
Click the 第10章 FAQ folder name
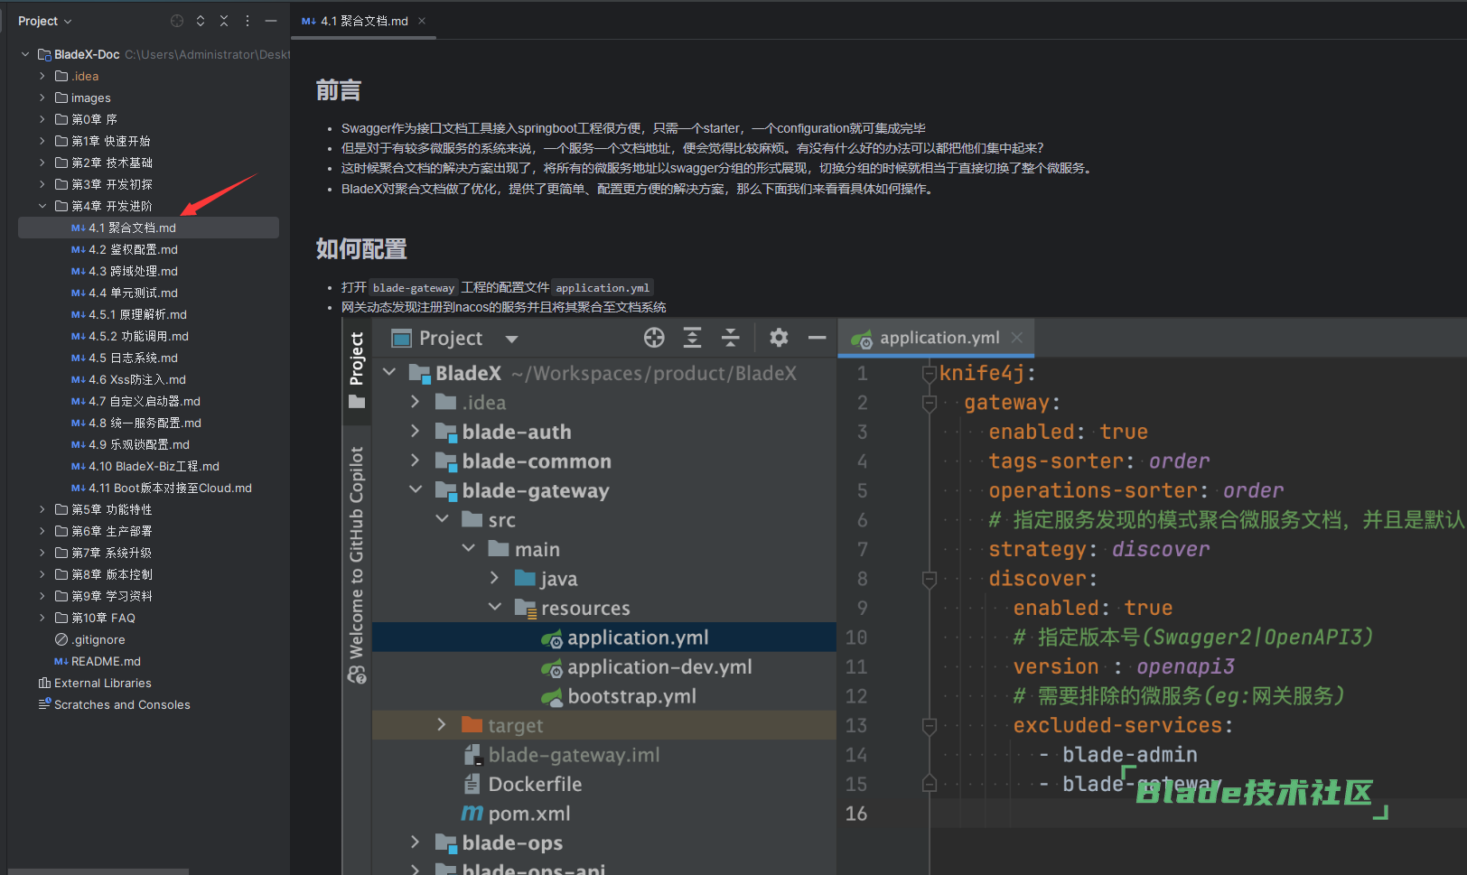point(103,618)
